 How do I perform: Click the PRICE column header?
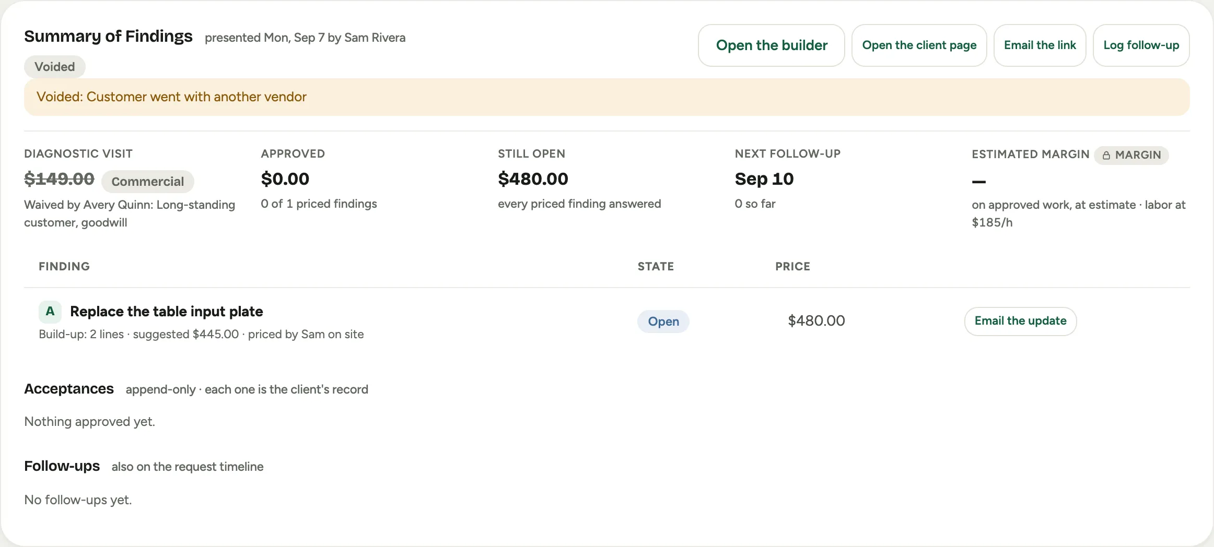(x=792, y=267)
